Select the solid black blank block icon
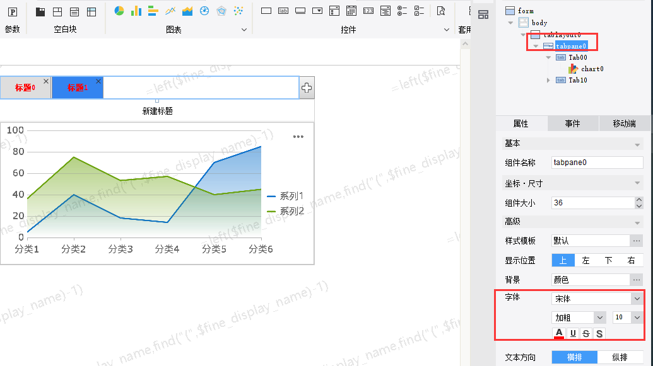The image size is (653, 366). click(x=40, y=11)
